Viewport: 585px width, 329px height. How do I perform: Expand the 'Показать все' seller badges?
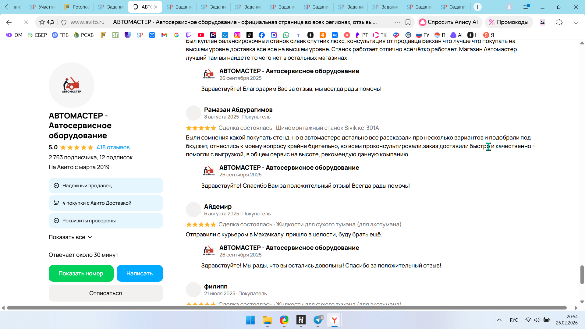click(x=70, y=237)
